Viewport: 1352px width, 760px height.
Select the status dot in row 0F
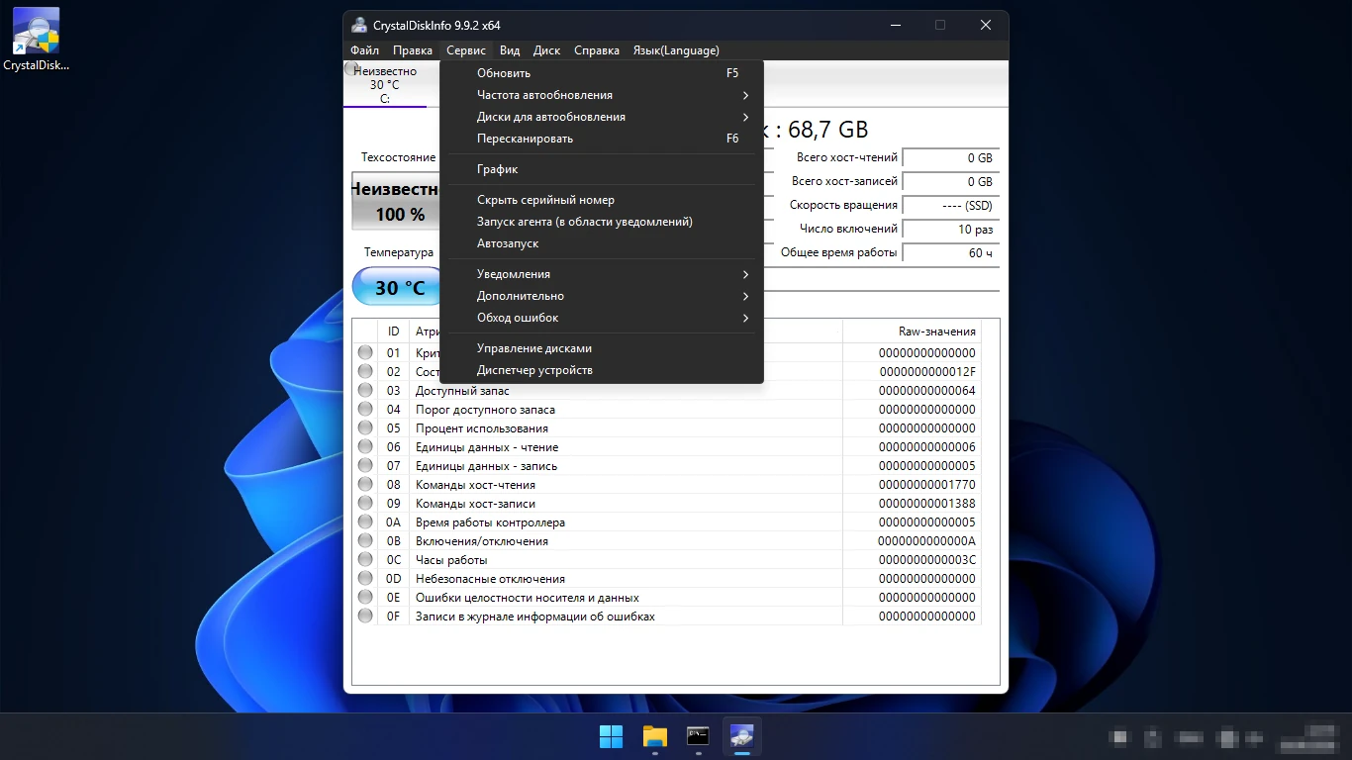[365, 616]
